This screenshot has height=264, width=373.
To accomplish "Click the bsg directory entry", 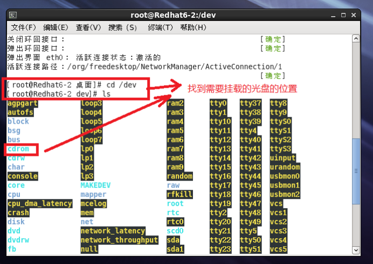I will (x=14, y=131).
